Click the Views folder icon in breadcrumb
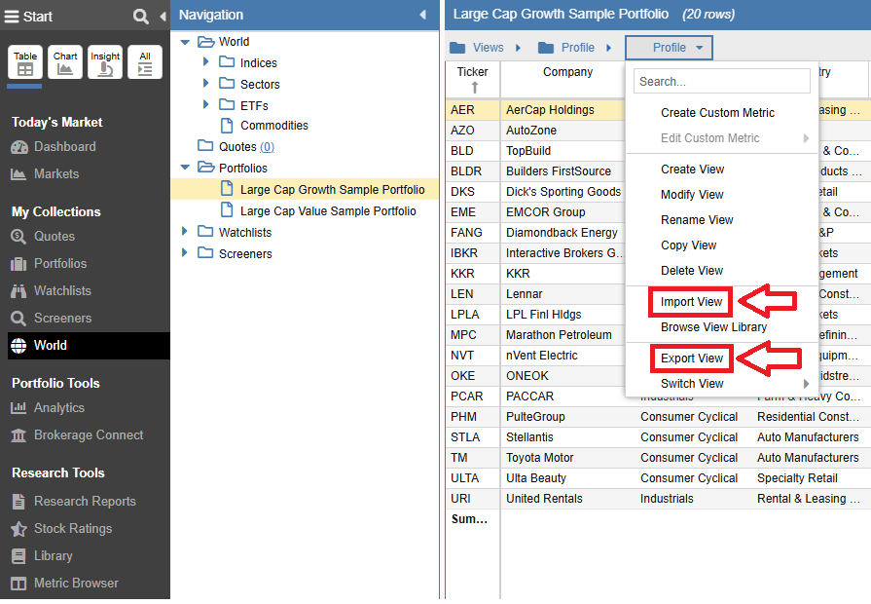This screenshot has height=604, width=871. (457, 48)
